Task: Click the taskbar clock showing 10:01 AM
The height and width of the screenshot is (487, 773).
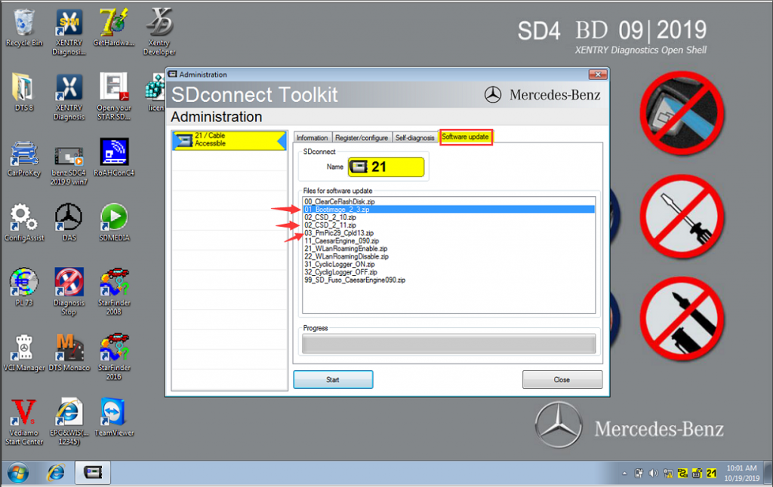Action: [741, 473]
